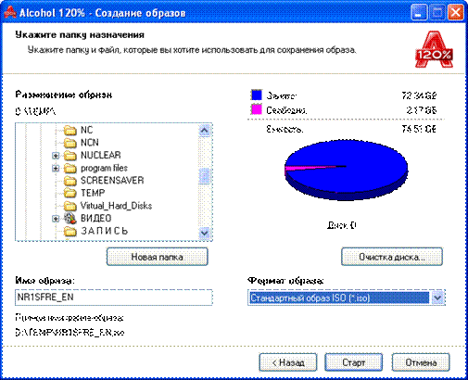468x380 pixels.
Task: Click the Virtual_Hard_Disks folder icon
Action: tap(70, 206)
